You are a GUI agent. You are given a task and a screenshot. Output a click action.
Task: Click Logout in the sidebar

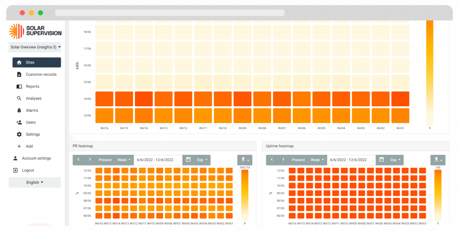click(28, 170)
